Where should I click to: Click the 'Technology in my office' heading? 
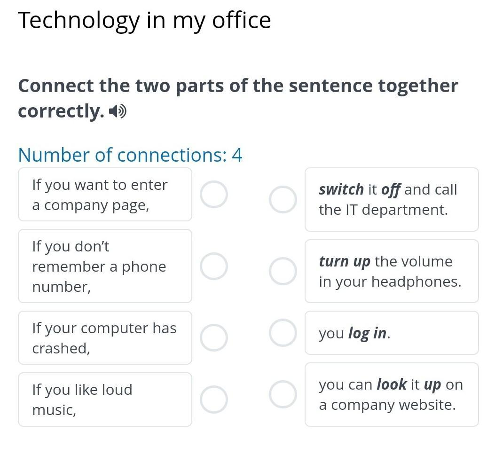click(144, 21)
